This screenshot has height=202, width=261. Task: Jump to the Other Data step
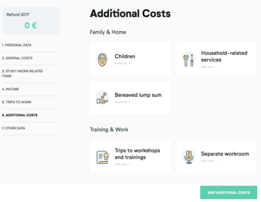pyautogui.click(x=13, y=128)
